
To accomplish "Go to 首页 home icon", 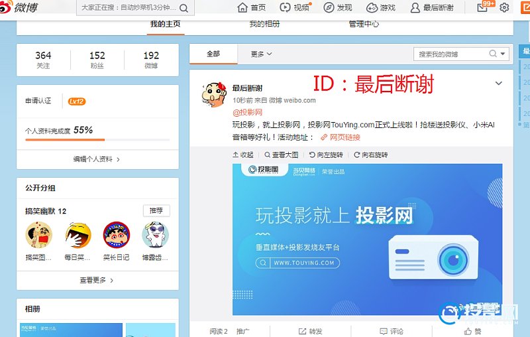I will click(242, 7).
